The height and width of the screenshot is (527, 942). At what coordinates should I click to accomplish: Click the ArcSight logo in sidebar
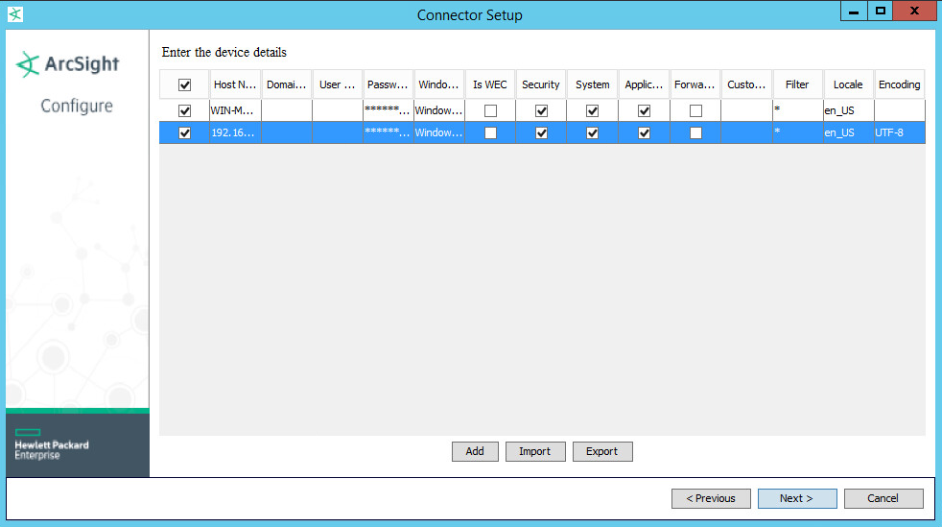[x=67, y=64]
